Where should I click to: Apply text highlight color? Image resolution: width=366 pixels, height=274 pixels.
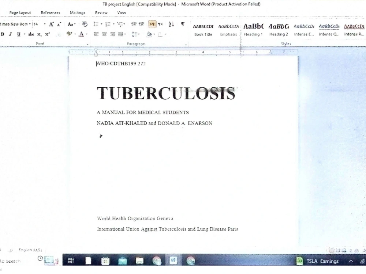click(x=69, y=34)
